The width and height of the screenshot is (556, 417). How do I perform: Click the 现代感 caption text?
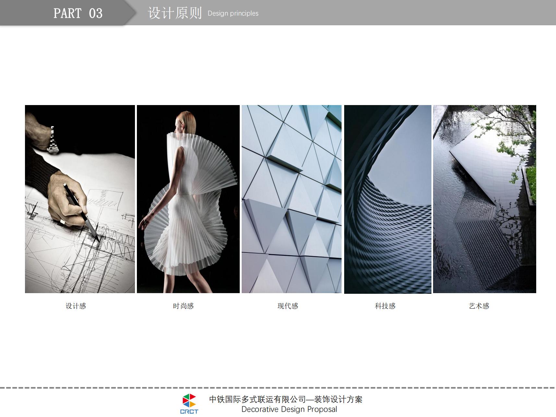point(288,306)
